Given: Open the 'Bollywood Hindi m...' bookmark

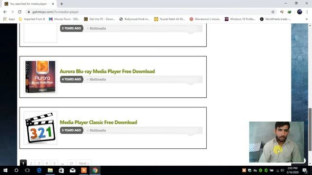Looking at the screenshot, I should [135, 19].
